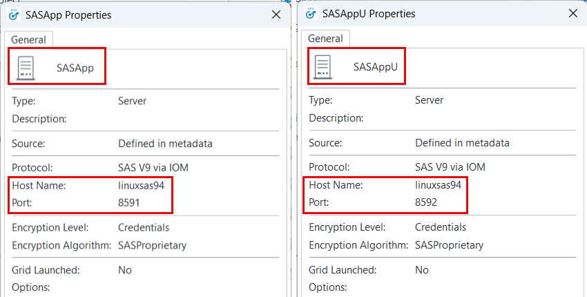Click the server icon beside SASApp name
Image resolution: width=587 pixels, height=297 pixels.
click(26, 68)
